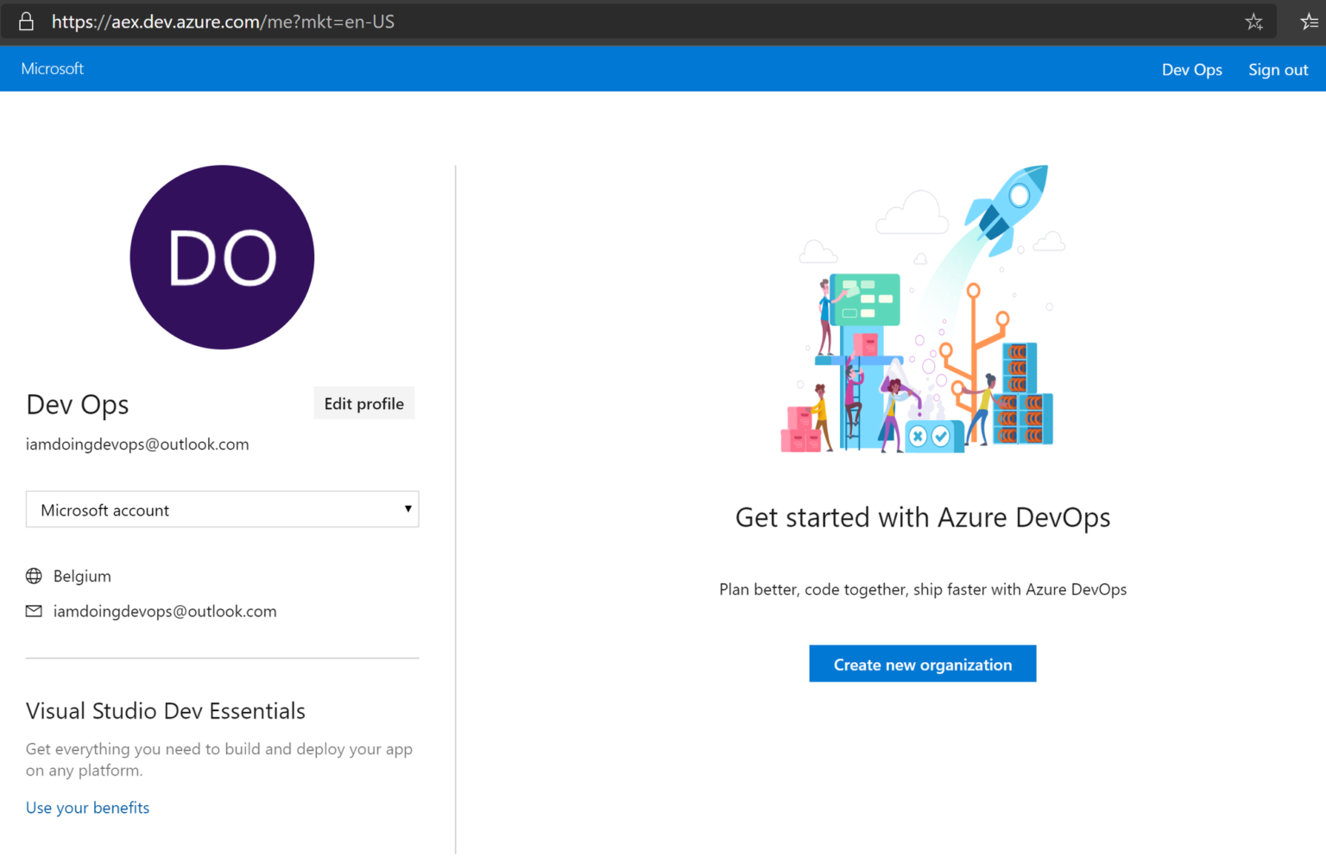
Task: Click the email iamdoingdevops@outlook.com under Dev Ops
Action: pos(137,444)
